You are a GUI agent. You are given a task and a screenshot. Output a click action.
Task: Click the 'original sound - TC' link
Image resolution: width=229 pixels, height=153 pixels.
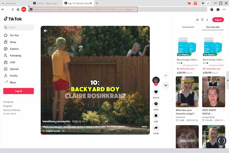(55, 131)
